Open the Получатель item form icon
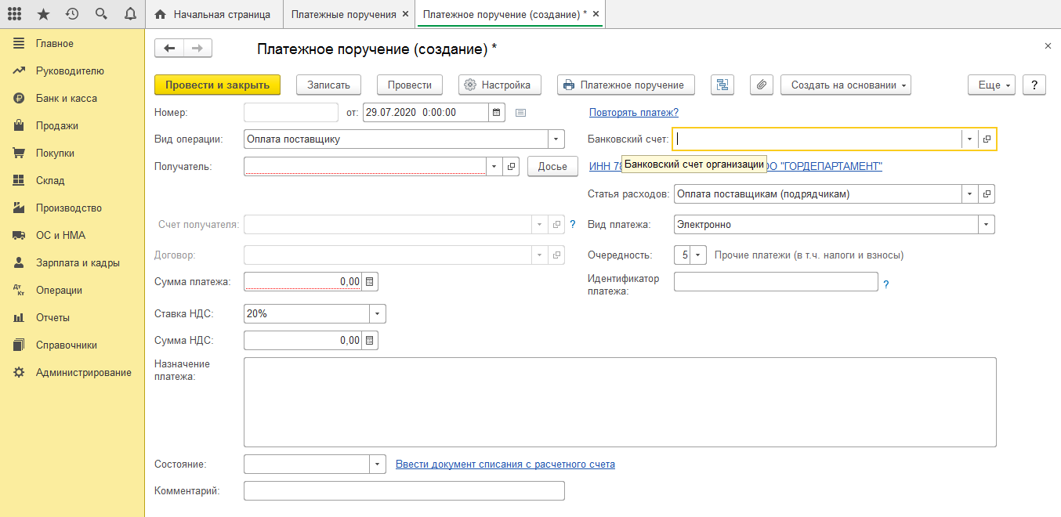Image resolution: width=1061 pixels, height=517 pixels. click(x=511, y=166)
